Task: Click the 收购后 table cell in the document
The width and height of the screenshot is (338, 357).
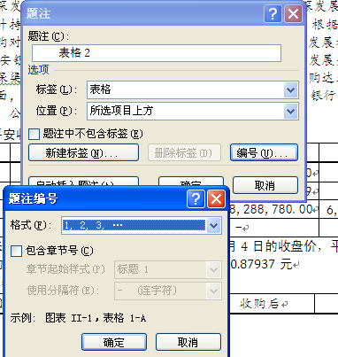Action: pos(259,304)
